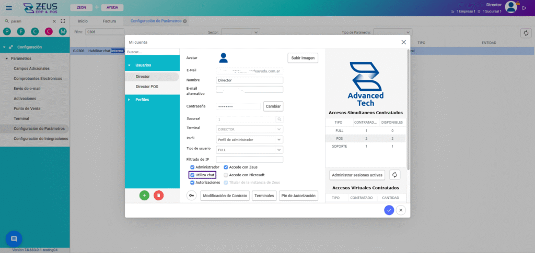Toggle the Utiliza chat checkbox

tap(192, 175)
